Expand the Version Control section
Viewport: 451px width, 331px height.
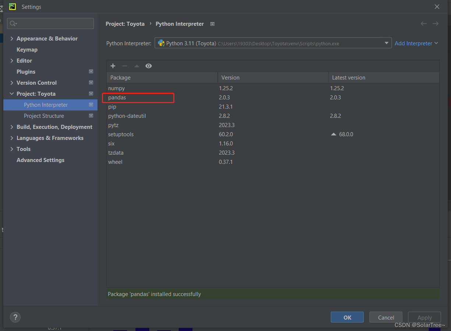pos(12,82)
